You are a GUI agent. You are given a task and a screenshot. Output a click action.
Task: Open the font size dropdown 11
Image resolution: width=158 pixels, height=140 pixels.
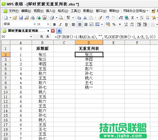tap(48, 24)
